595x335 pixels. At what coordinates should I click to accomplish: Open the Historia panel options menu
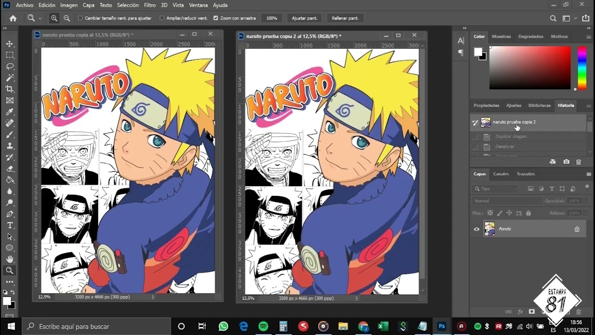[x=588, y=106]
